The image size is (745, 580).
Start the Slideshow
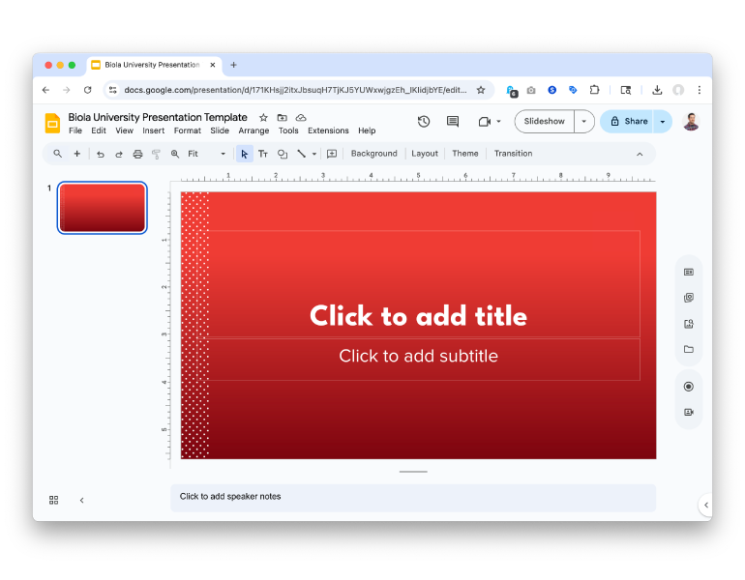click(x=545, y=122)
